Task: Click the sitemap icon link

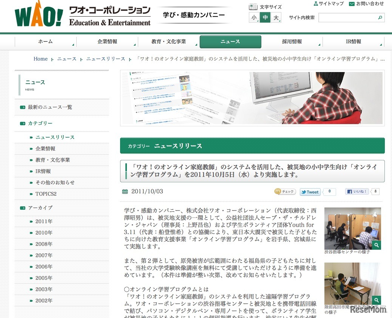Action: point(316,3)
